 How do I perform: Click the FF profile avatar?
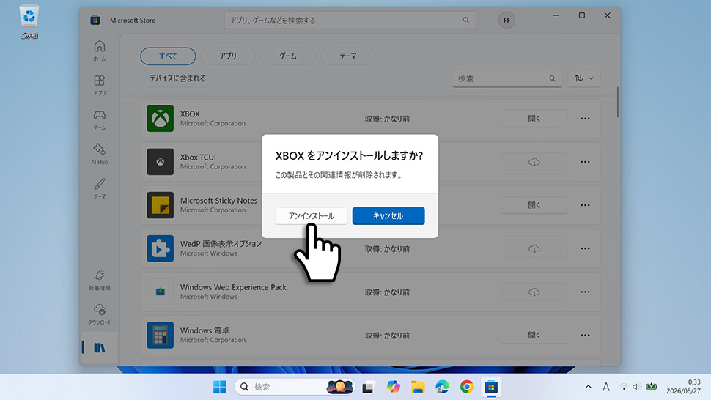(x=506, y=20)
